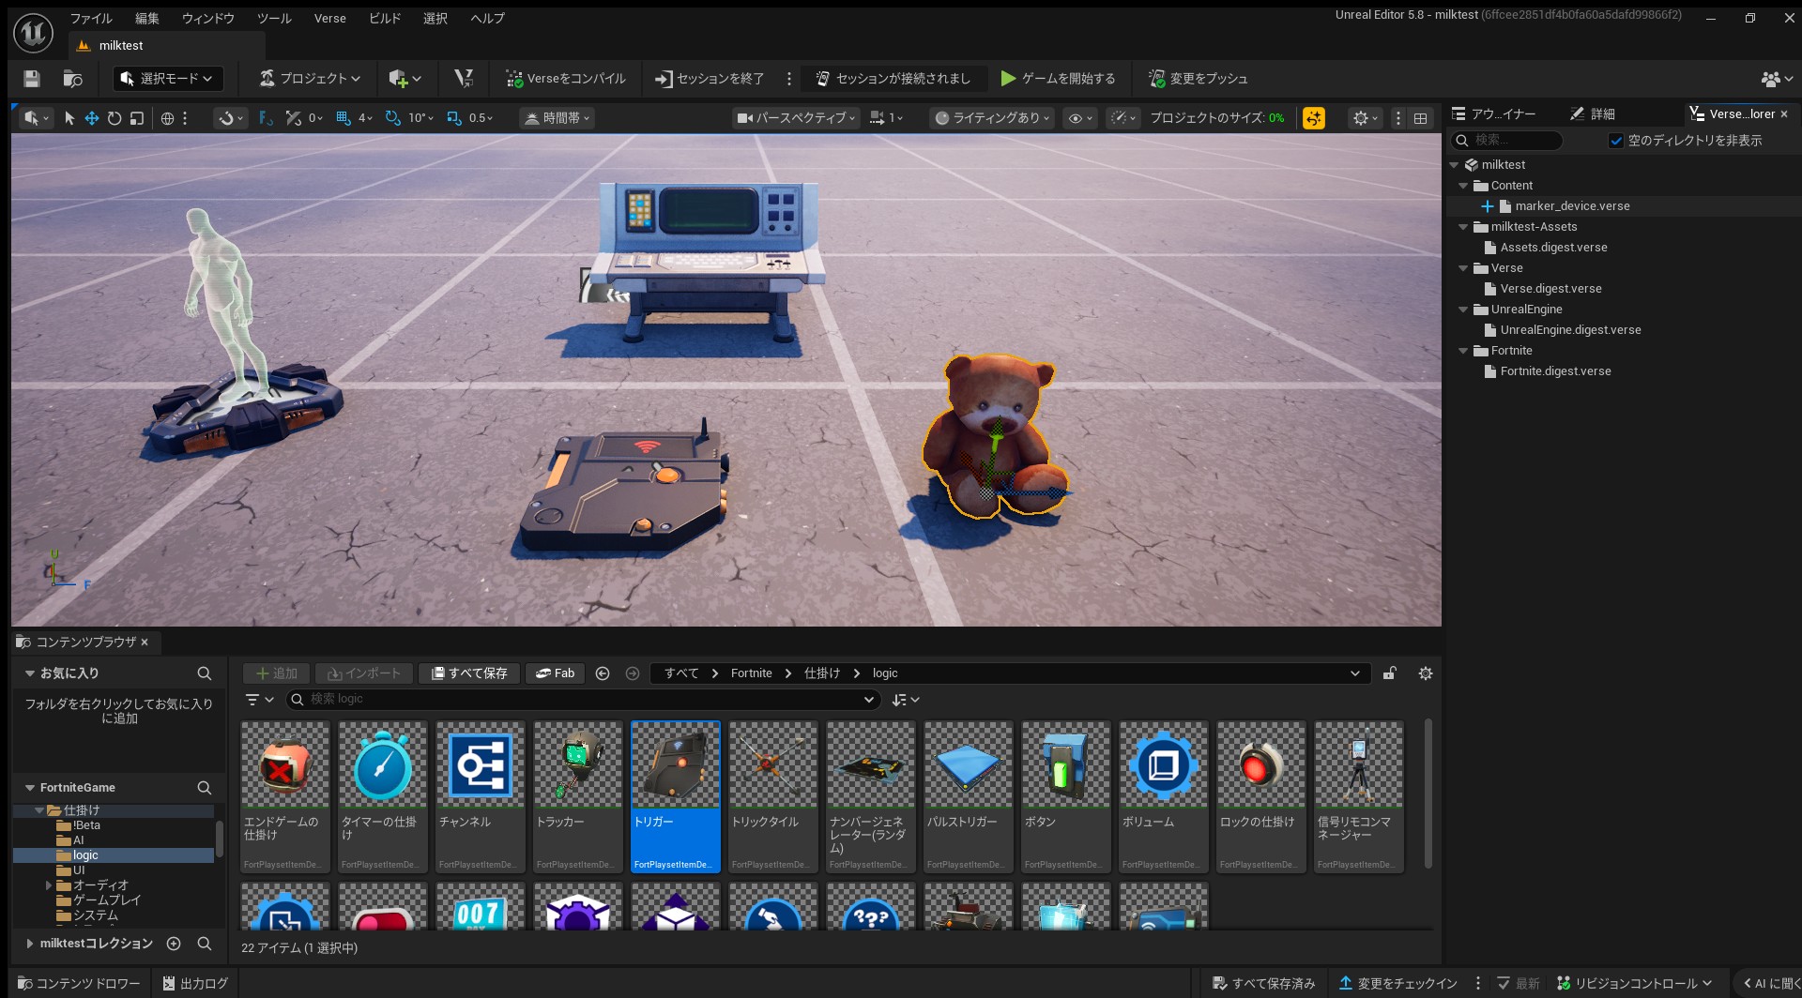Open the ビルド menu
This screenshot has width=1802, height=998.
(x=385, y=19)
